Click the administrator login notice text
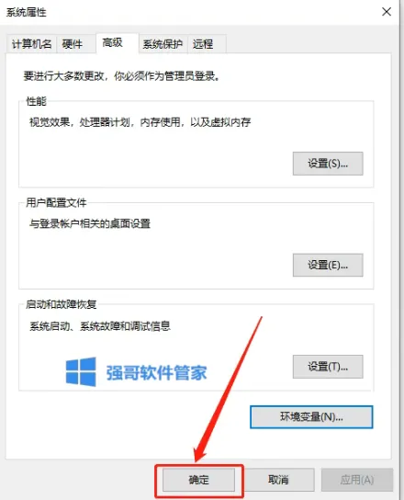 pos(121,76)
